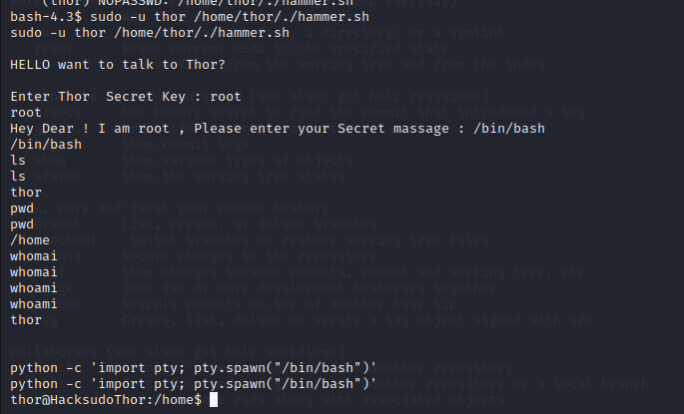Click the "thor" output directly below whoami

(x=26, y=320)
